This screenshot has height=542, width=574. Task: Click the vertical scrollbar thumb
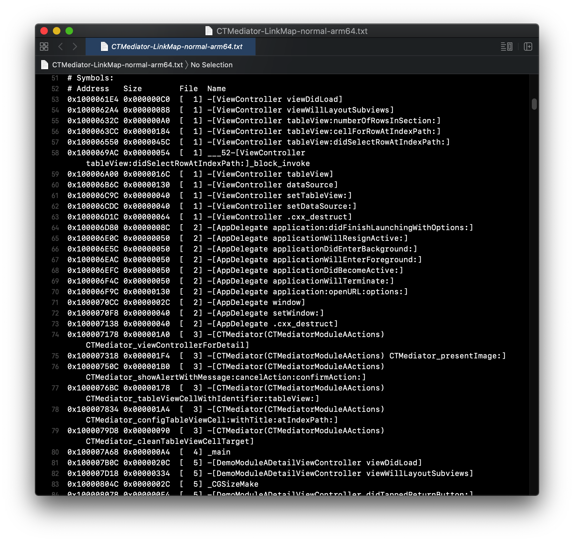click(534, 104)
